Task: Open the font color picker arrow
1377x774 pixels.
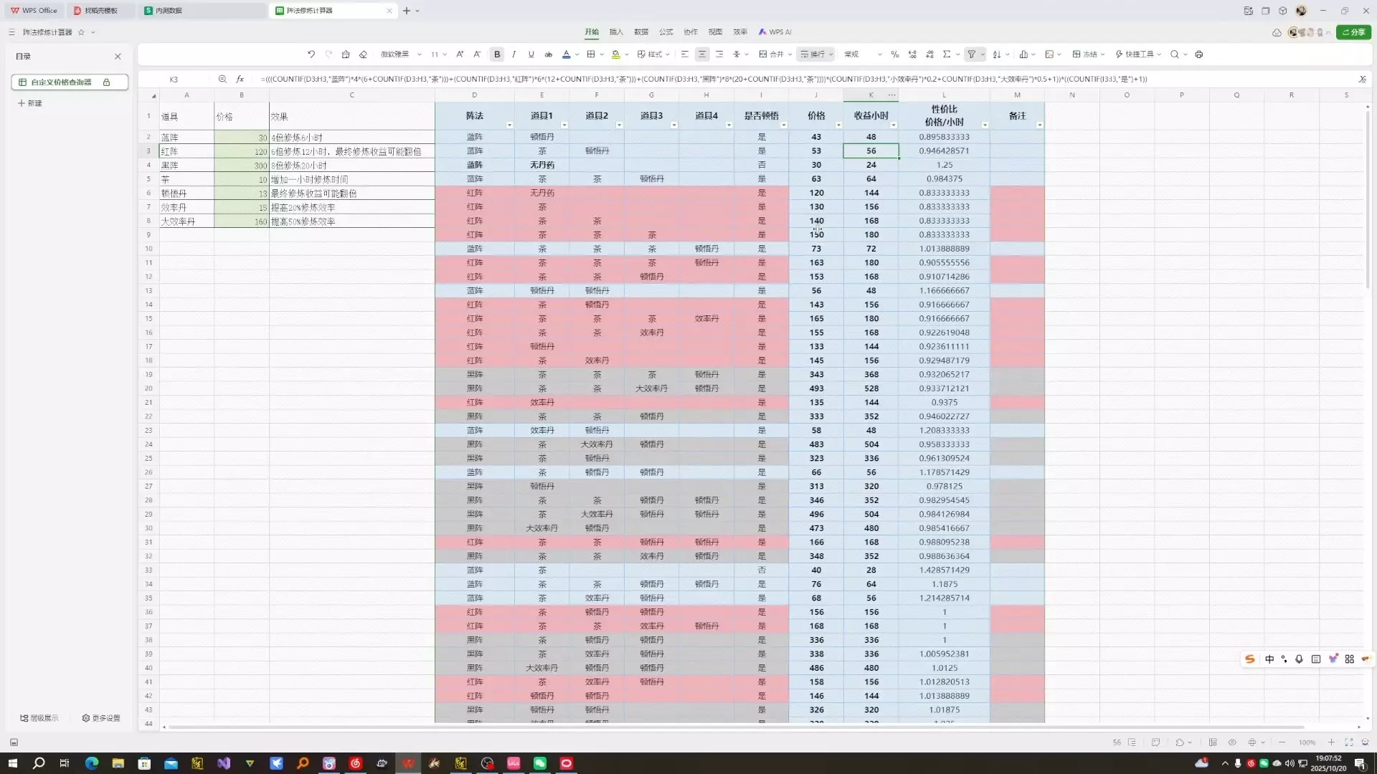Action: pyautogui.click(x=577, y=54)
